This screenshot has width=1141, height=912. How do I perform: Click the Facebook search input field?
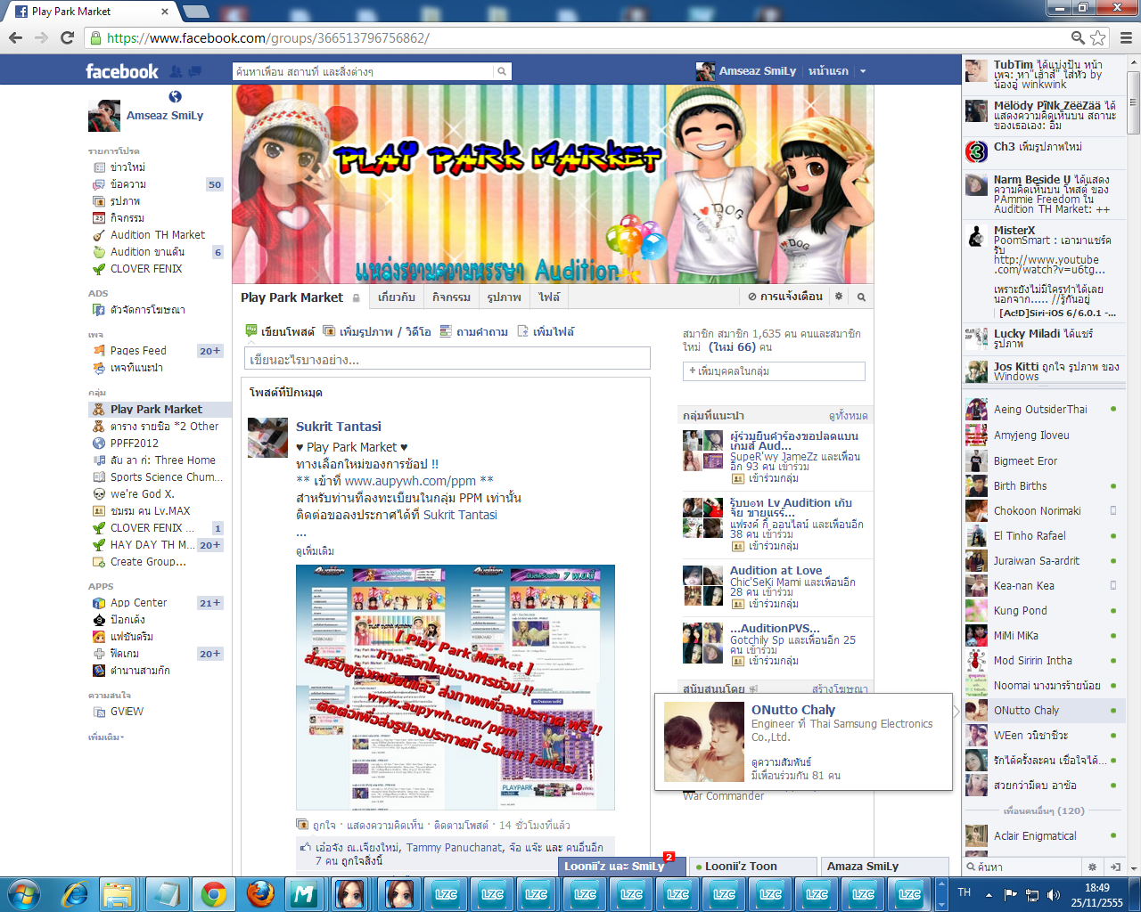click(x=364, y=71)
